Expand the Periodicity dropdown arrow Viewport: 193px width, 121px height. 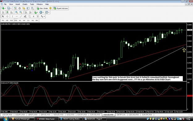pyautogui.click(x=43, y=12)
